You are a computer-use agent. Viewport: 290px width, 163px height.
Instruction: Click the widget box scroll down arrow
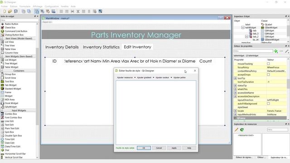click(x=37, y=158)
